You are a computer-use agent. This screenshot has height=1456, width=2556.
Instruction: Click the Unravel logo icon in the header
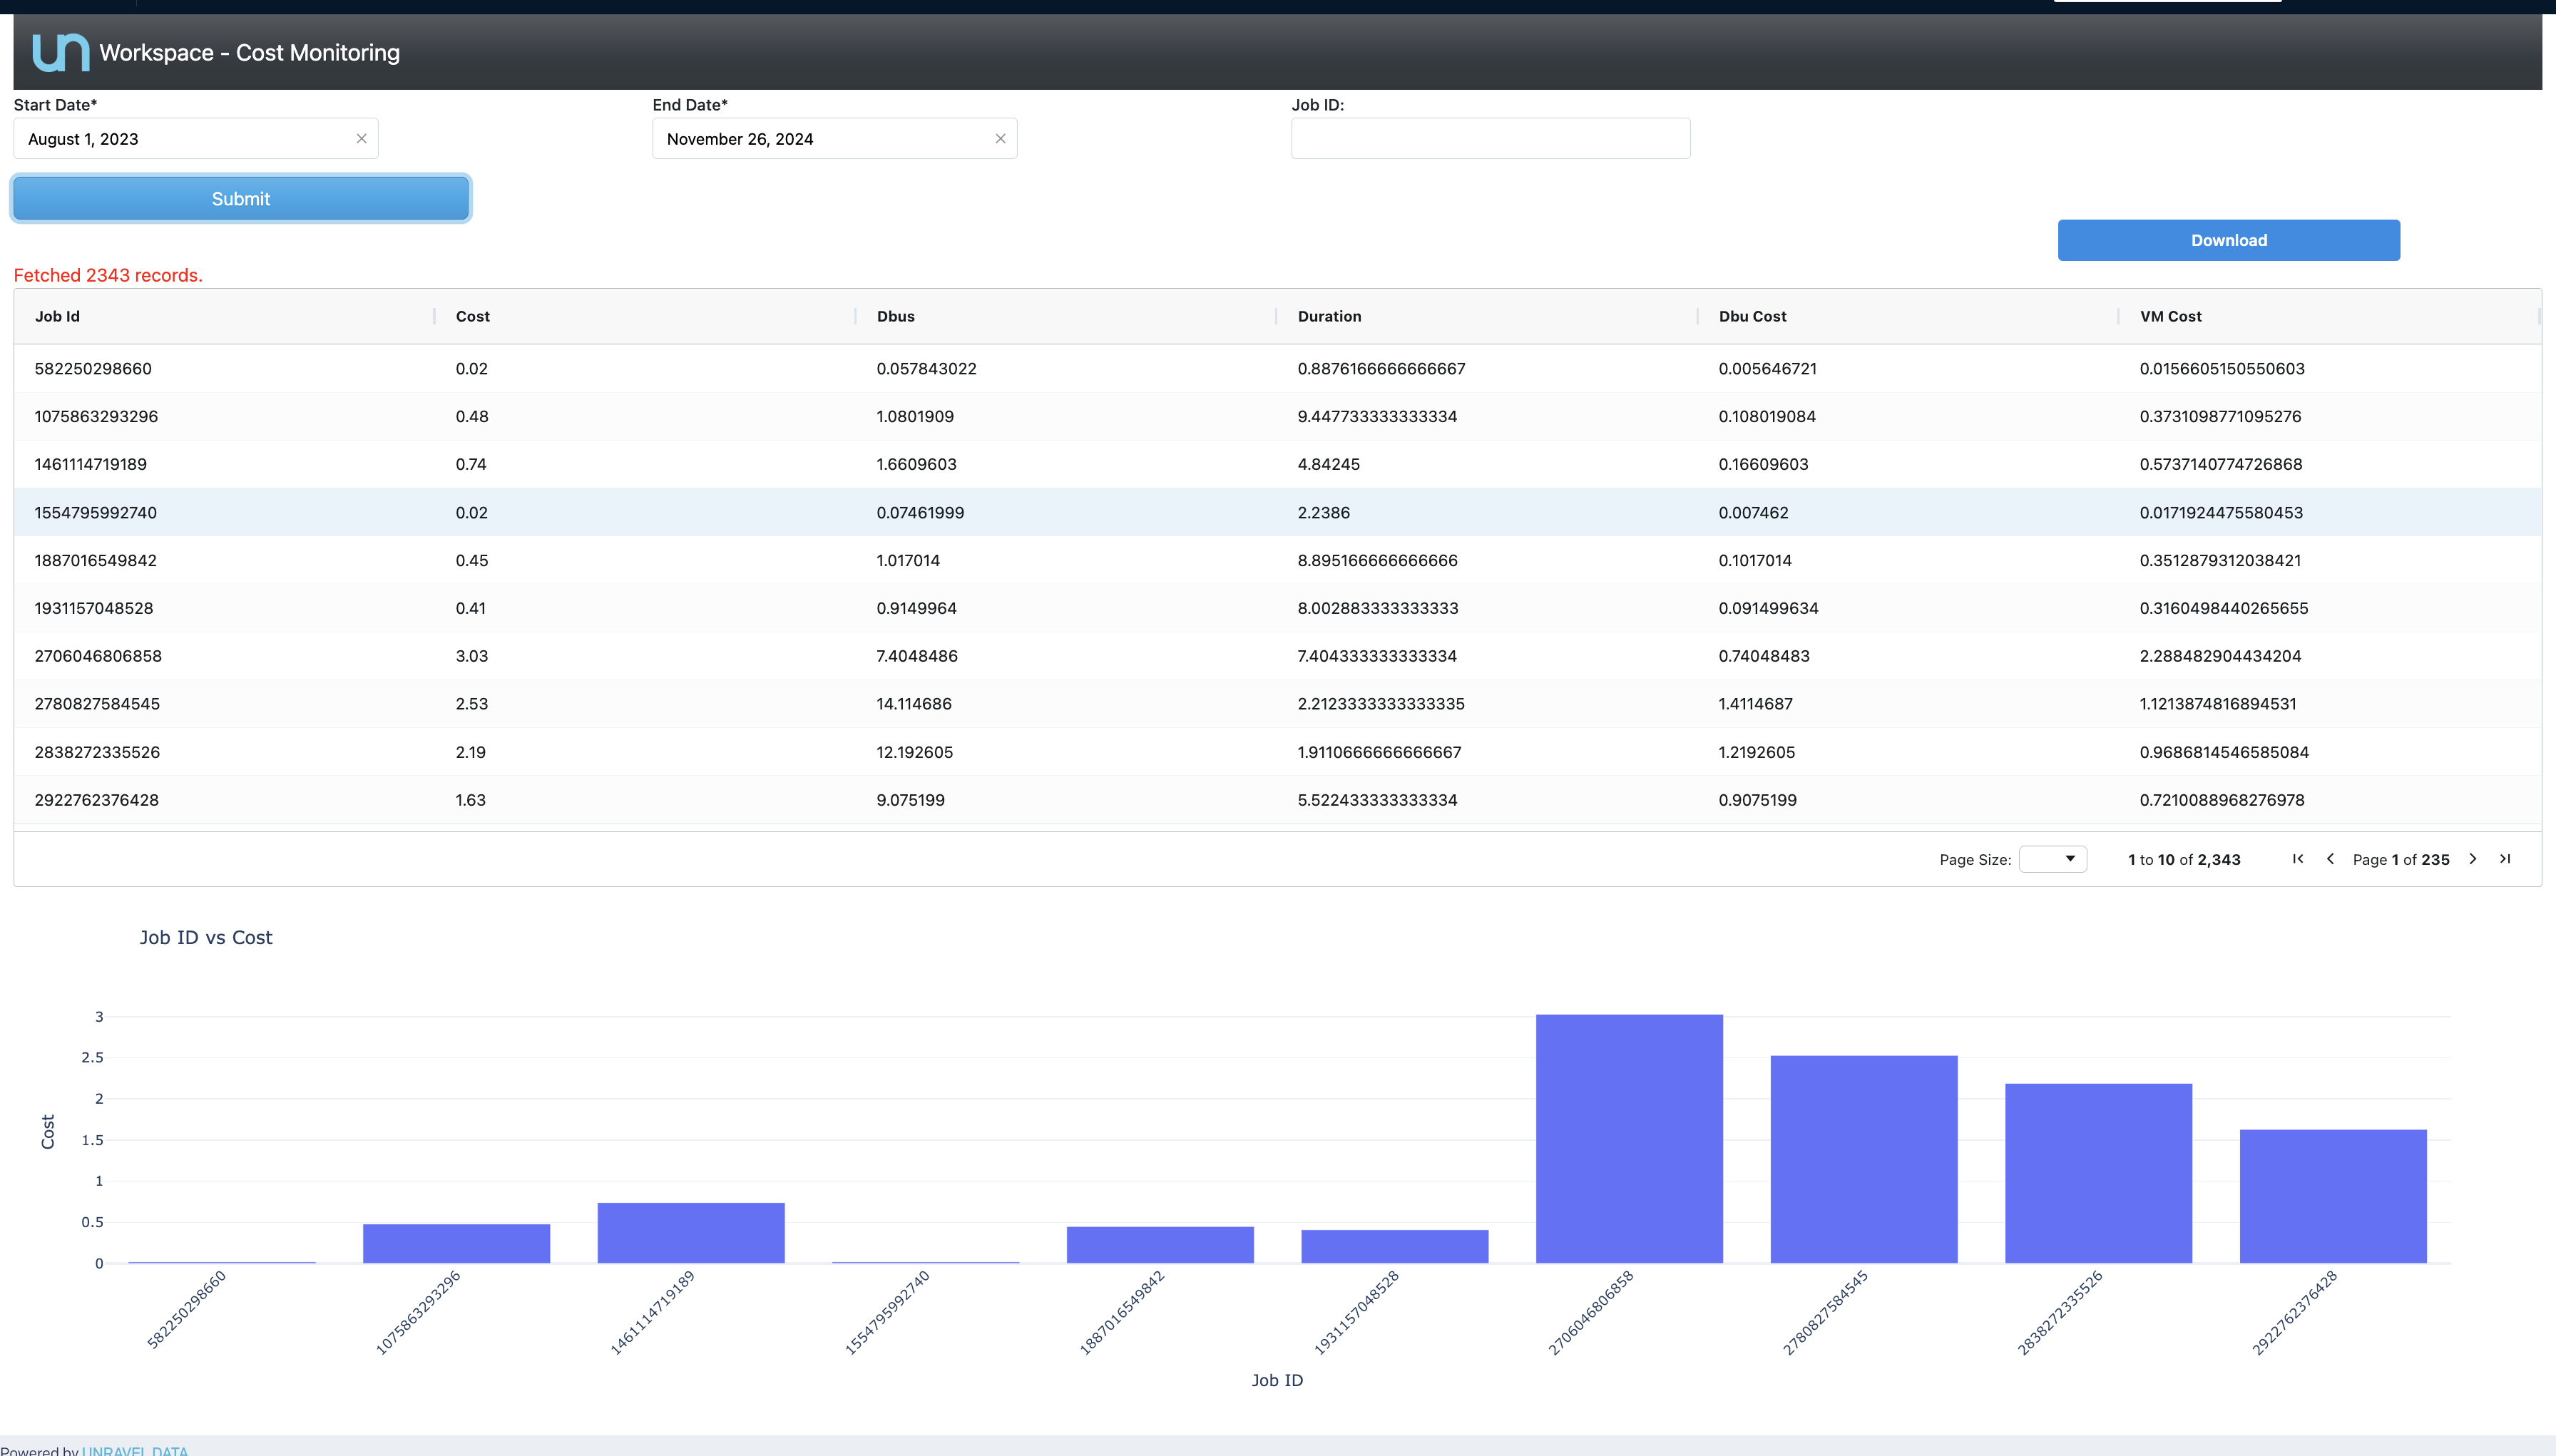pos(60,52)
